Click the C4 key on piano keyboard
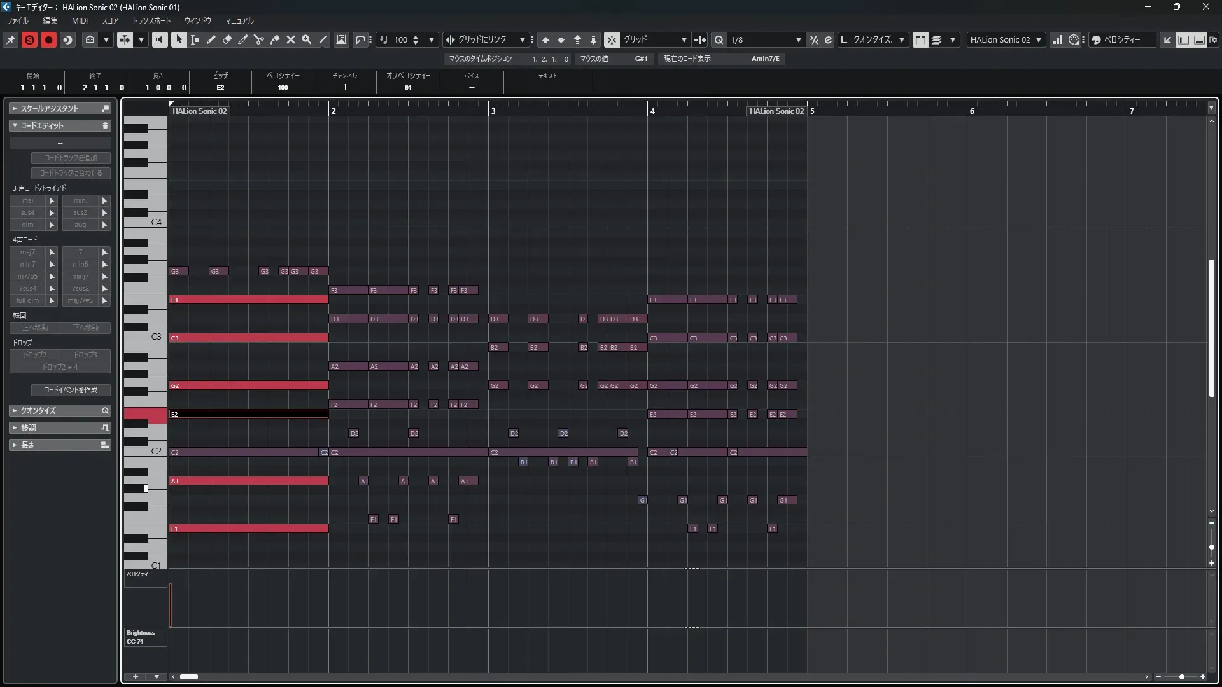This screenshot has height=687, width=1222. (x=145, y=222)
